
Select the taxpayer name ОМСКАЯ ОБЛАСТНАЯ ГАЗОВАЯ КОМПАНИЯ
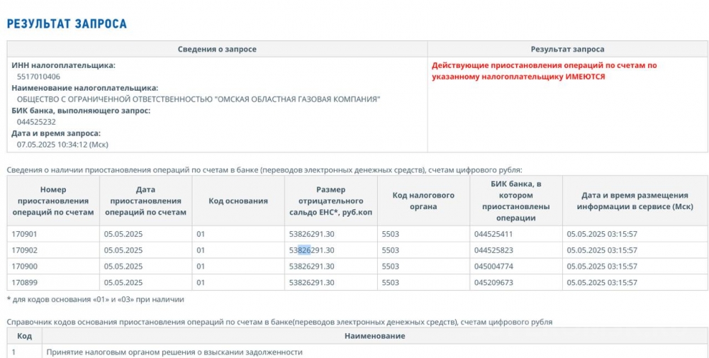point(199,99)
